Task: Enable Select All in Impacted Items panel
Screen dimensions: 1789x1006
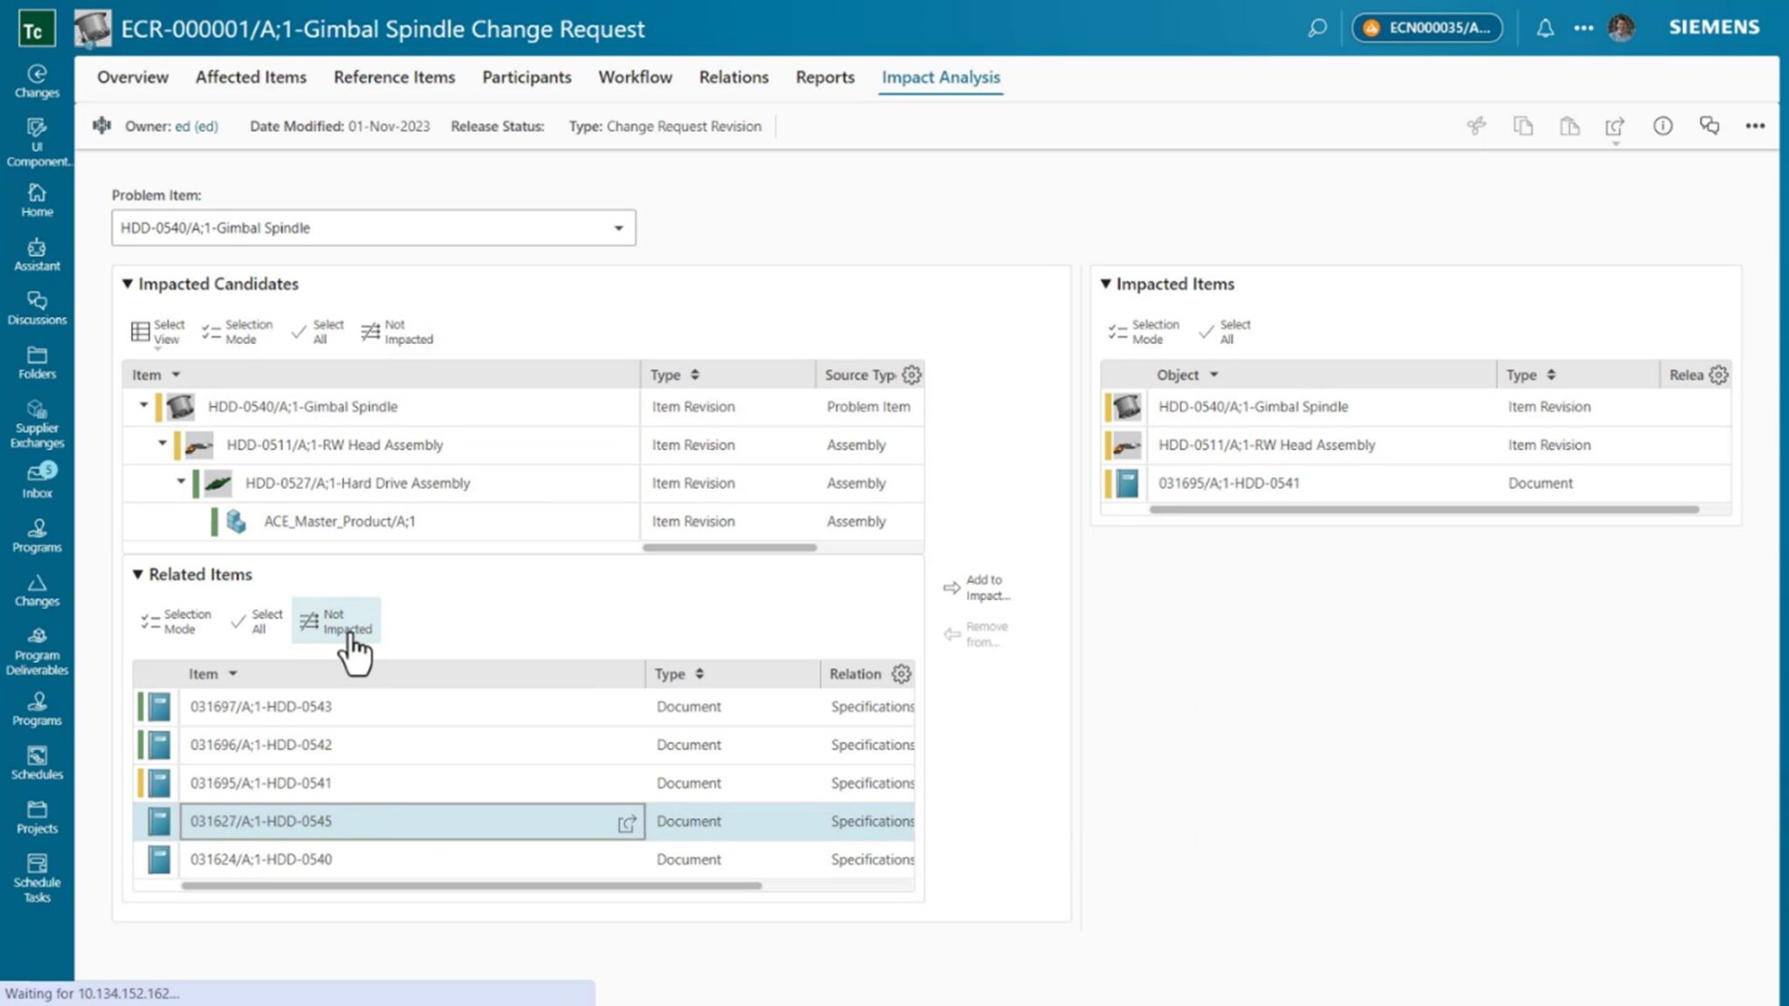Action: click(x=1226, y=331)
